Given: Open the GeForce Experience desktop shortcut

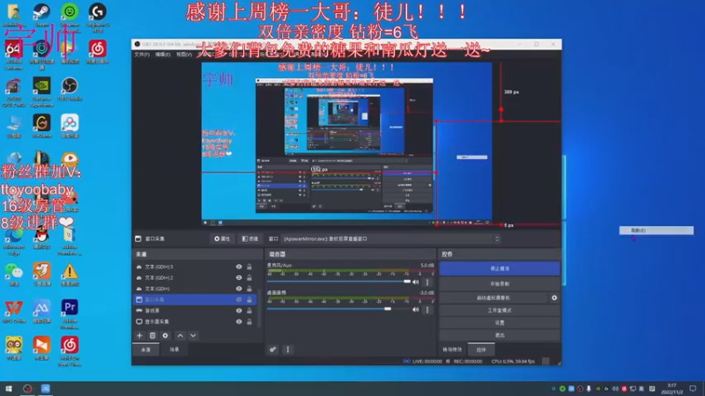Looking at the screenshot, I should (x=41, y=92).
